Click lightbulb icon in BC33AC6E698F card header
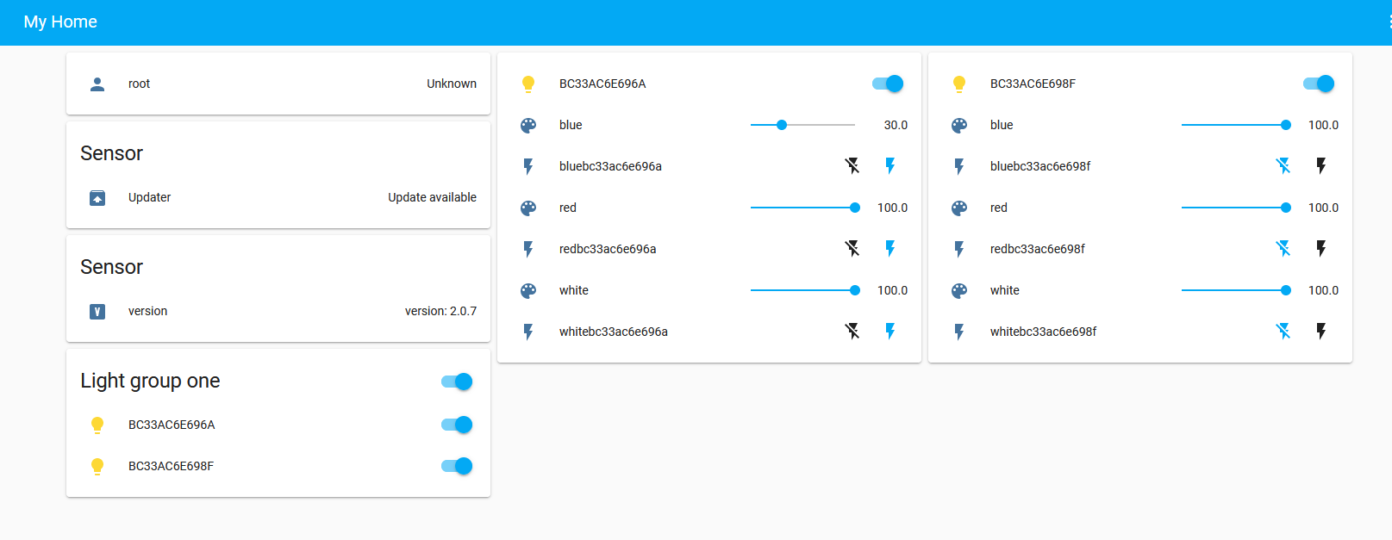1392x540 pixels. coord(959,84)
